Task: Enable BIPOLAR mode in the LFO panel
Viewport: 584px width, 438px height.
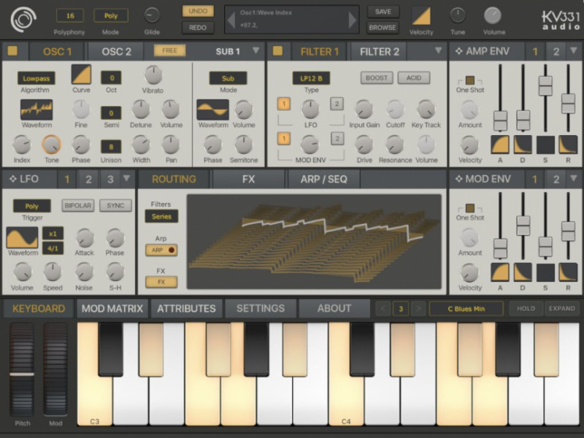Action: 77,206
